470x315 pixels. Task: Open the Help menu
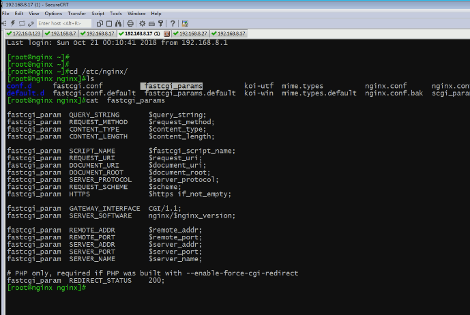click(156, 14)
